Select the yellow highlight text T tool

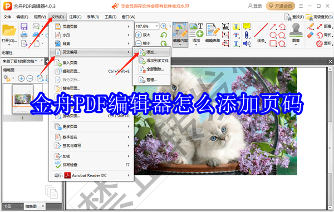pyautogui.click(x=236, y=27)
